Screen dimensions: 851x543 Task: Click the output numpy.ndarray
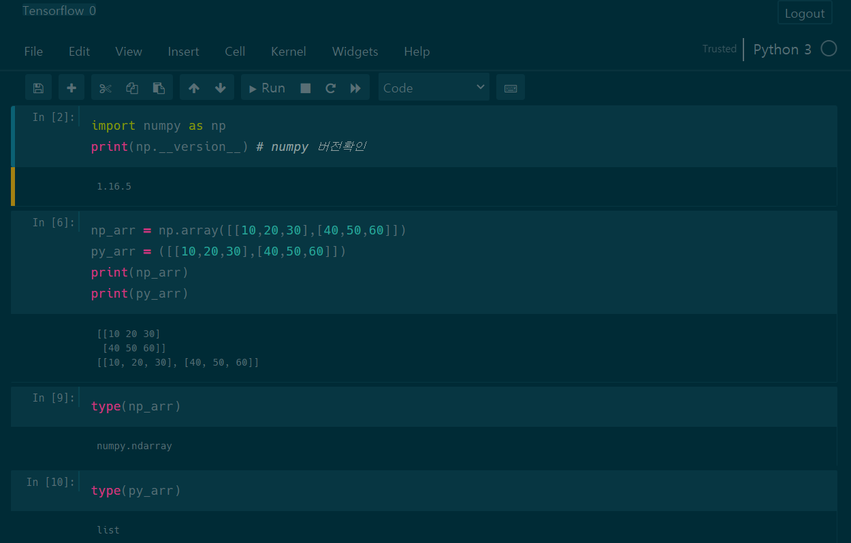pyautogui.click(x=134, y=446)
